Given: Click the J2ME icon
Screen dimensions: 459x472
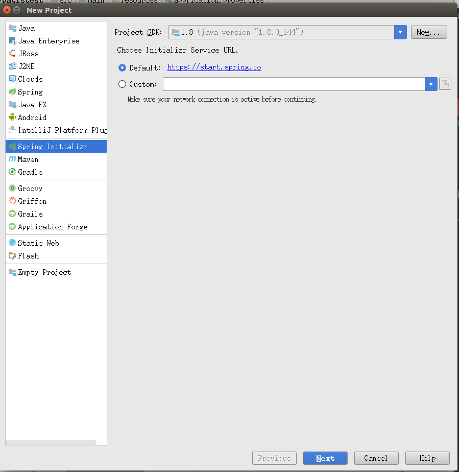Looking at the screenshot, I should pos(12,66).
